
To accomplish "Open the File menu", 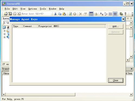I will (7, 9).
